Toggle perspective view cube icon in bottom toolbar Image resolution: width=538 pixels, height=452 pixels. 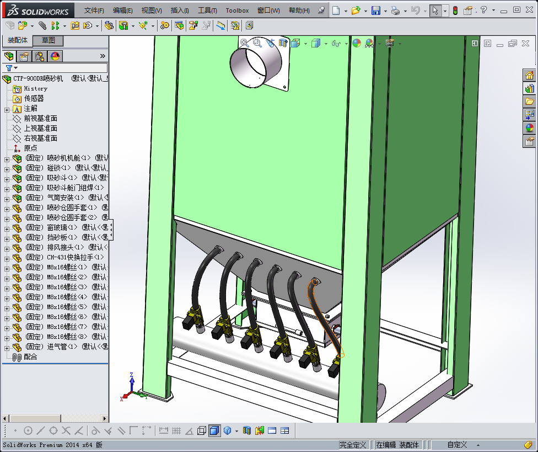tap(202, 430)
